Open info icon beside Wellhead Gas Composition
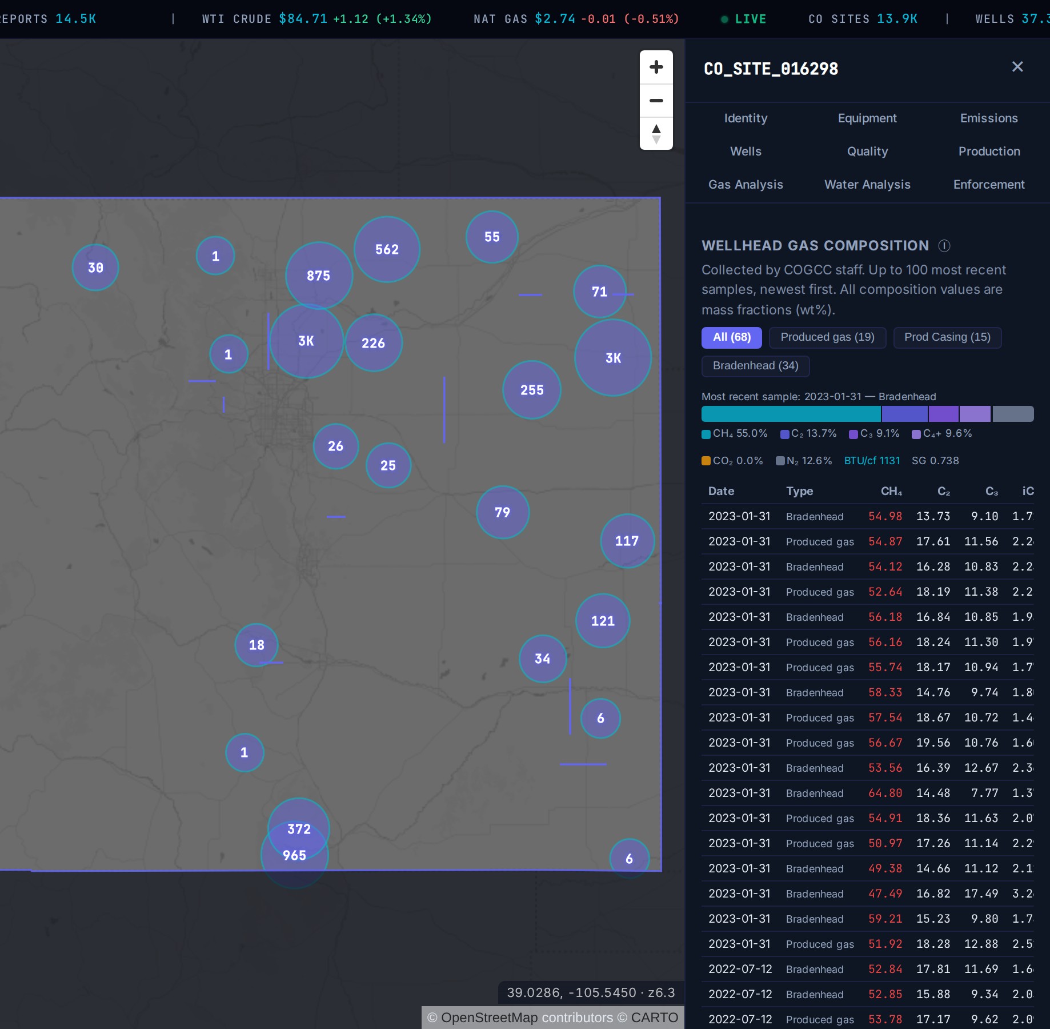1050x1029 pixels. [x=944, y=246]
